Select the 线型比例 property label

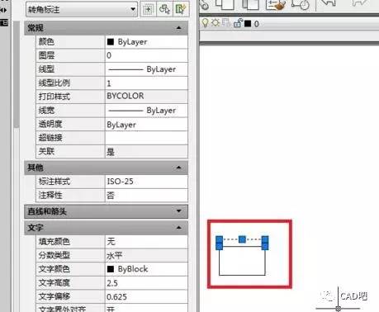[x=54, y=83]
